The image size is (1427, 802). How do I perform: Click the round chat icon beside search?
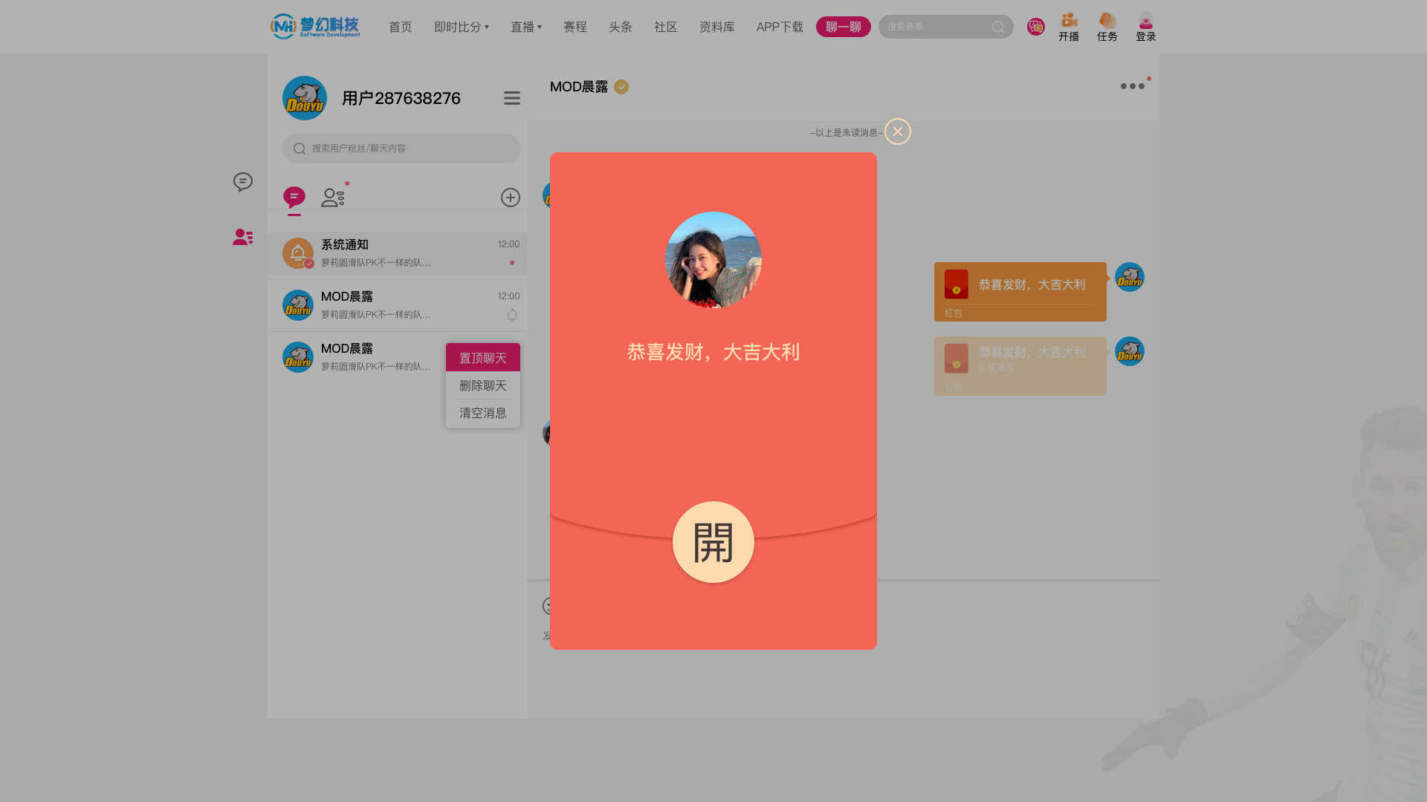click(1035, 27)
